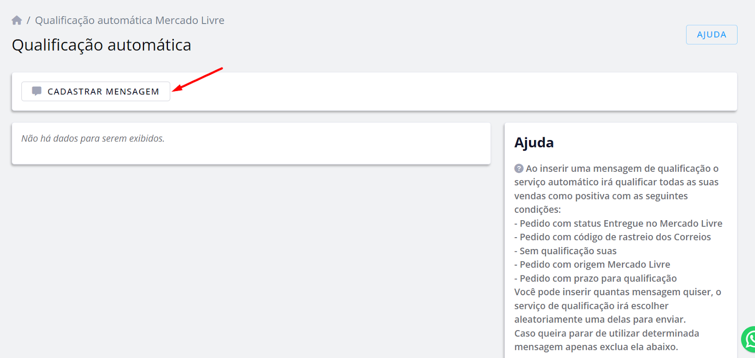
Task: Click the question mark help icon
Action: (519, 168)
